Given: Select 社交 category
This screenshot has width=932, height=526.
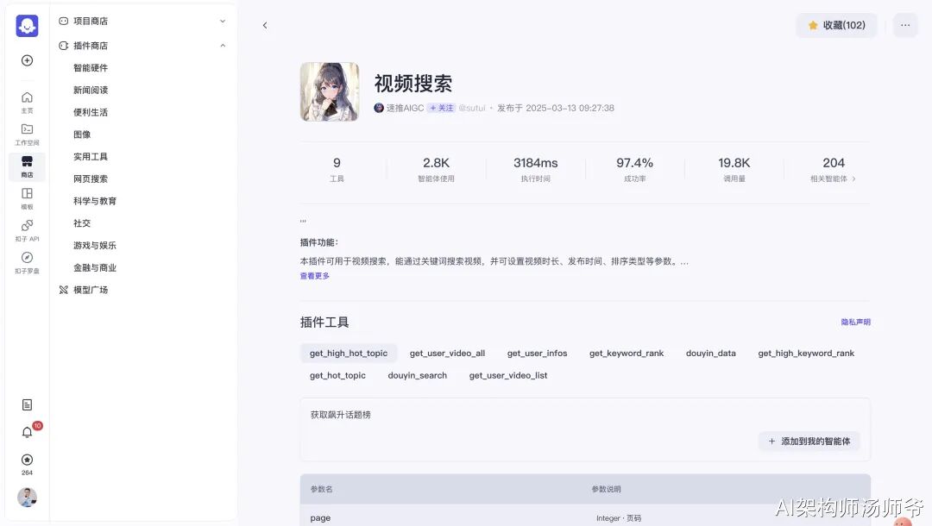Looking at the screenshot, I should coord(82,223).
